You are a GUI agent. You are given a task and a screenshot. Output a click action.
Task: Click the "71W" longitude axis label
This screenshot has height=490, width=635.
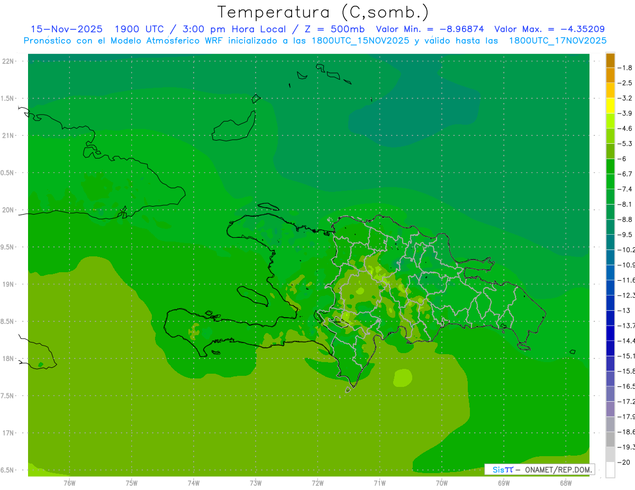click(379, 483)
